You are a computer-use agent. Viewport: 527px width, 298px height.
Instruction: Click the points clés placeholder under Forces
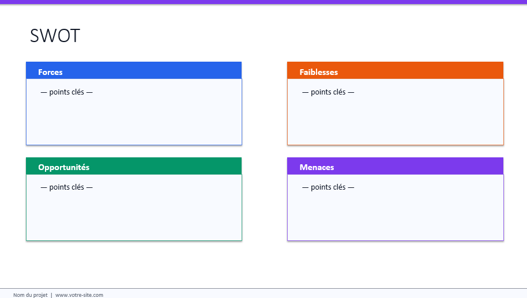66,92
